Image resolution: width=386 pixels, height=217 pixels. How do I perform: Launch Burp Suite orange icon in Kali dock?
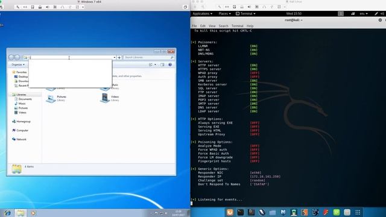point(305,212)
